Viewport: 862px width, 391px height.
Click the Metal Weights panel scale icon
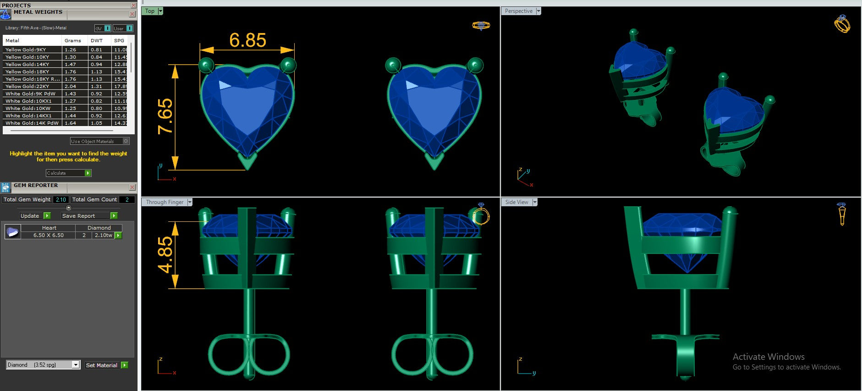click(x=5, y=15)
